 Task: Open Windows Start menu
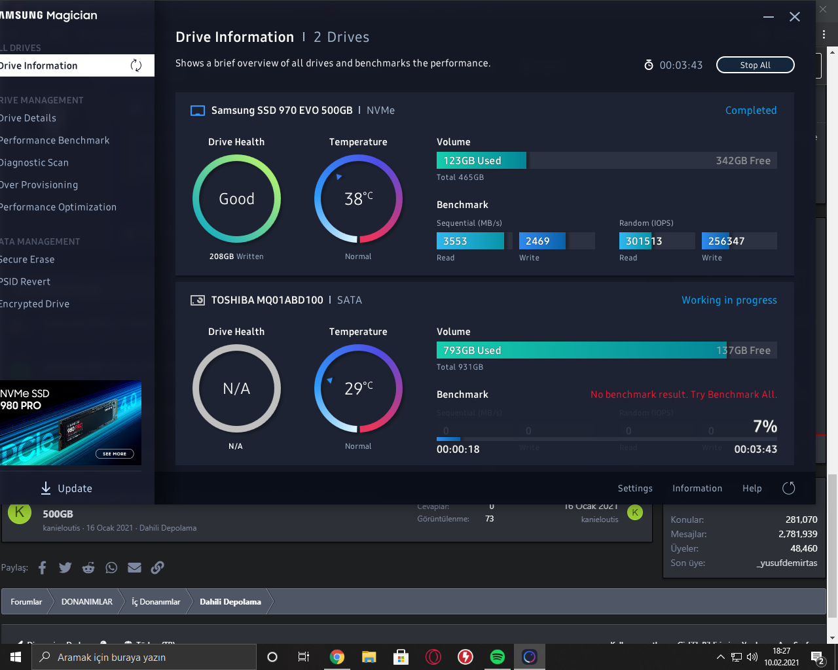point(16,657)
